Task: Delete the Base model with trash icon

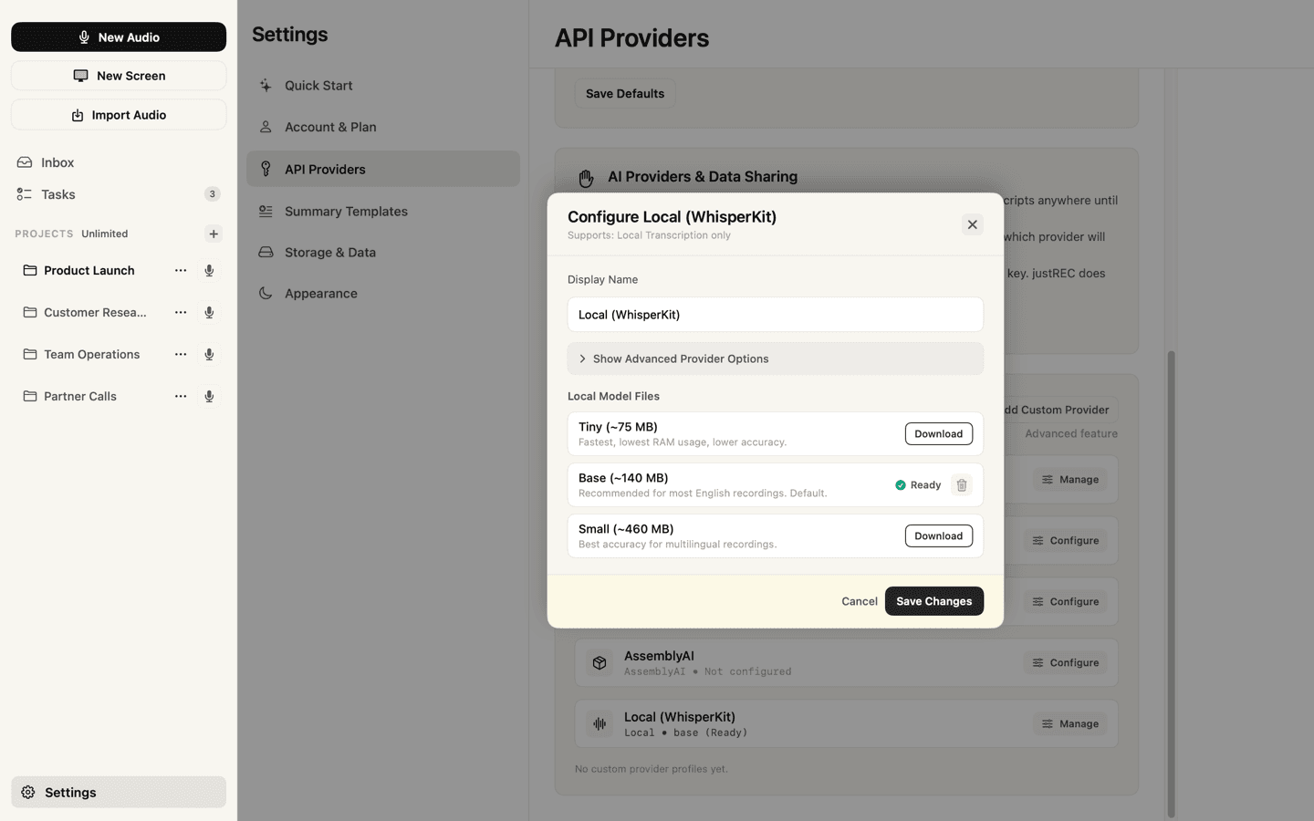Action: tap(962, 485)
